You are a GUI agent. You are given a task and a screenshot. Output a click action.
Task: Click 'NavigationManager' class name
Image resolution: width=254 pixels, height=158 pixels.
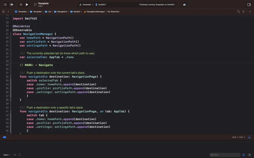[x=38, y=34]
